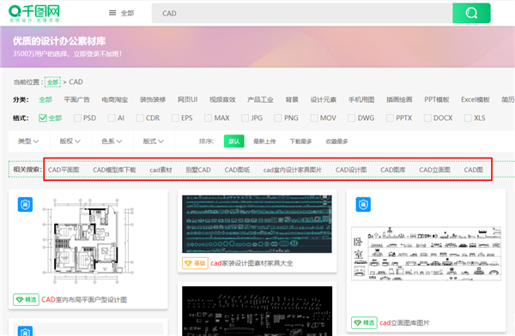Screen dimensions: 515x336
Task: Select the 全部 category tab
Action: click(45, 99)
